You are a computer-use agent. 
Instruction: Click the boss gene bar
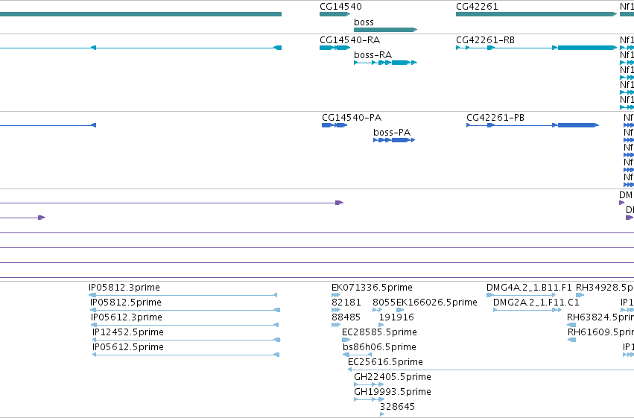coord(385,30)
